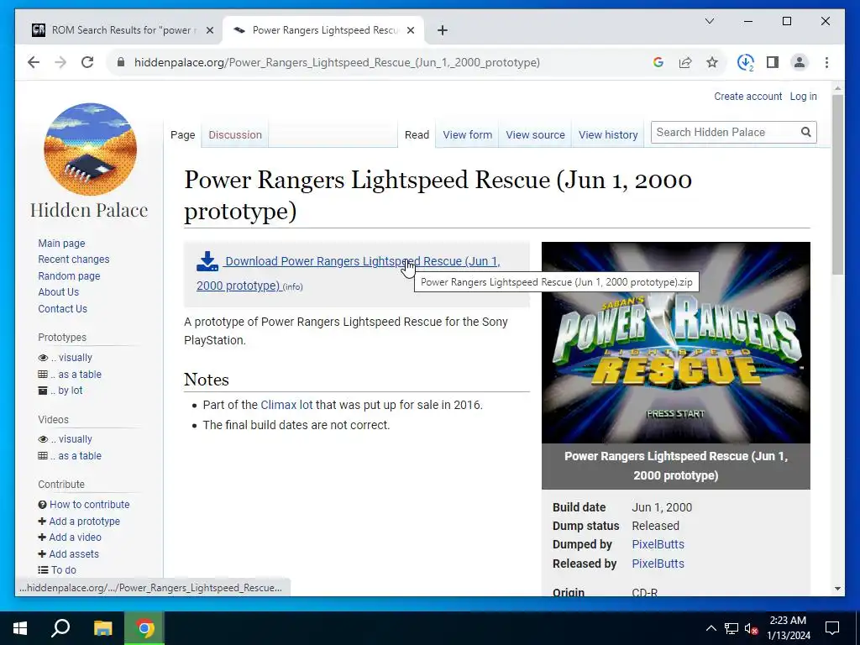
Task: Click plus icon by Add a video
Action: [x=42, y=537]
